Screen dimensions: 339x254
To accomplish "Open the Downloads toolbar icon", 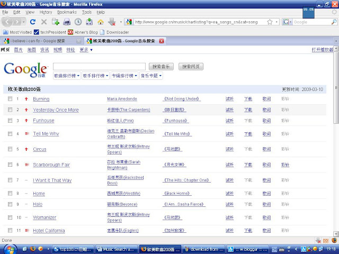I will coord(90,22).
